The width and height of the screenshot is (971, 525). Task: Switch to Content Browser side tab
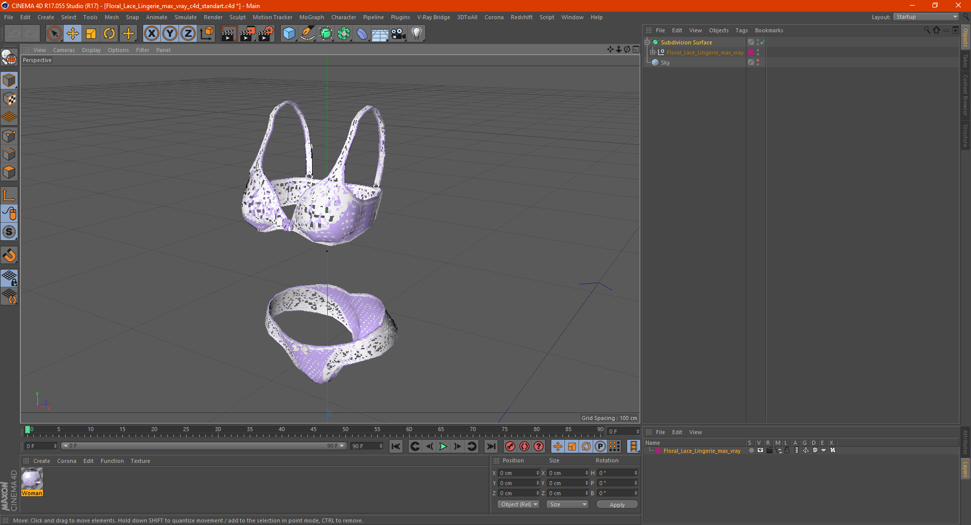965,95
